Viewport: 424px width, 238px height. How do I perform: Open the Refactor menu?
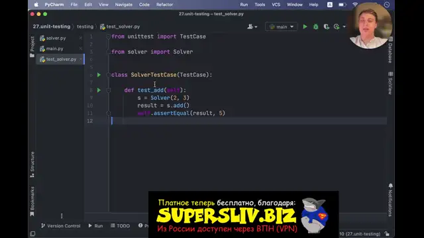(x=164, y=5)
